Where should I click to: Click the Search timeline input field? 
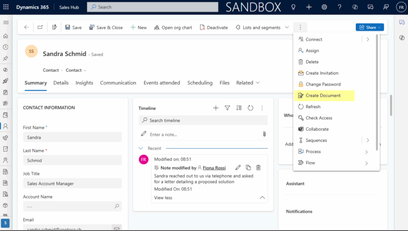point(203,120)
